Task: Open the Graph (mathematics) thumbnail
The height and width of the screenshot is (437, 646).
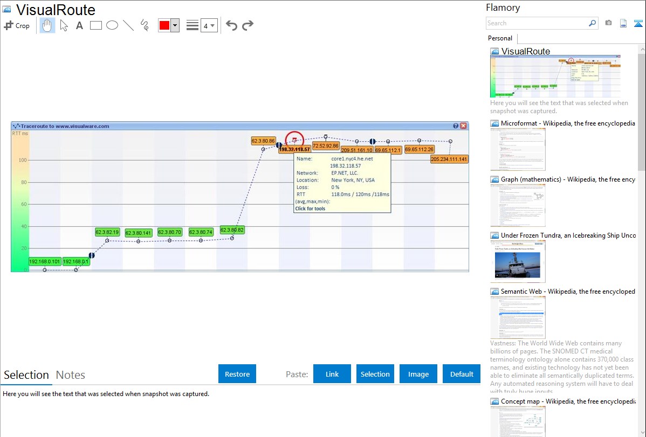Action: (518, 205)
